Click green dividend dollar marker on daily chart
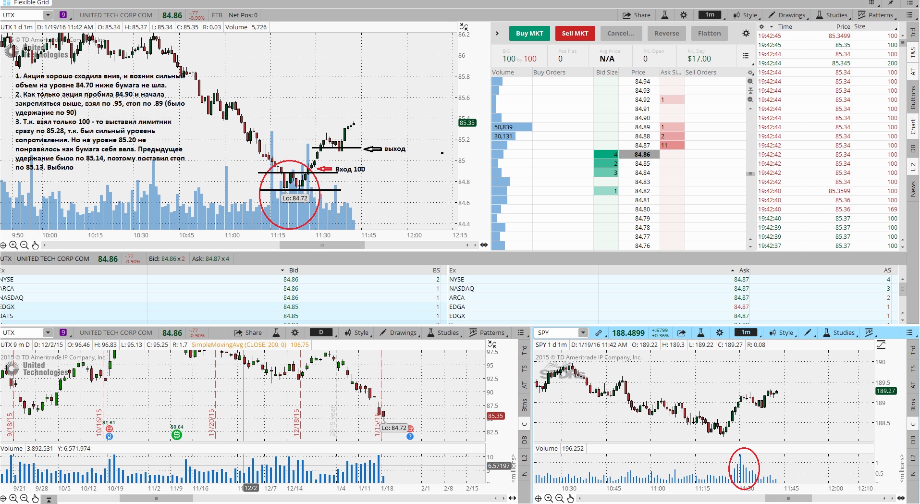Screen dimensions: 920x504 (177, 435)
